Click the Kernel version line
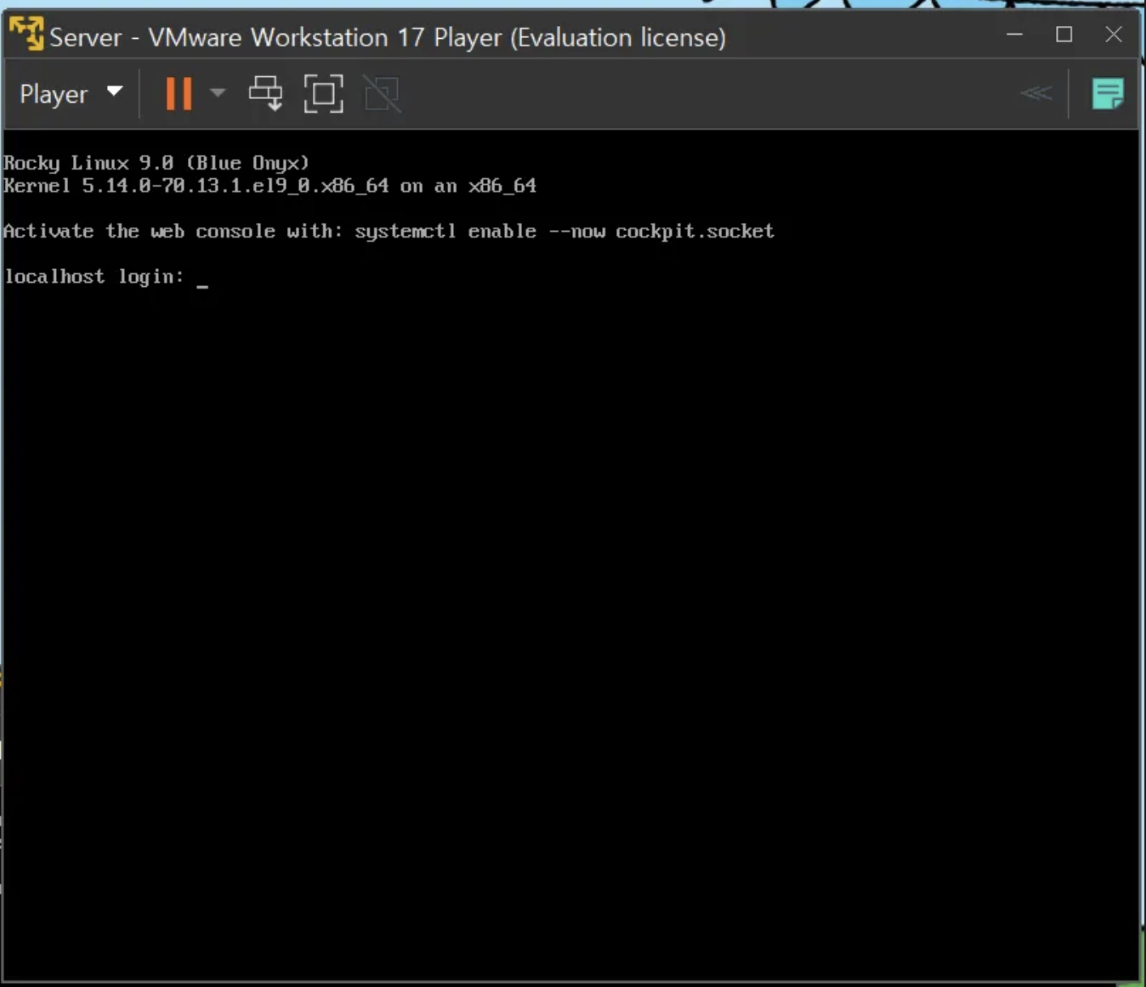This screenshot has height=987, width=1146. [x=270, y=186]
